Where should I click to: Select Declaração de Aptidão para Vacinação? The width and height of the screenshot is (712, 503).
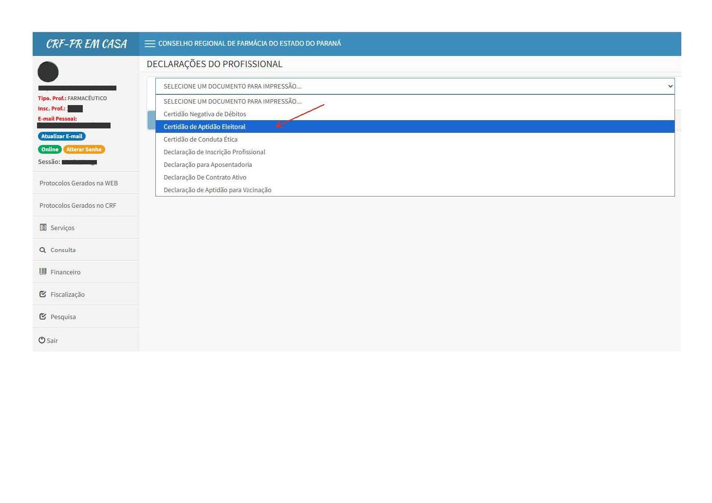coord(217,190)
